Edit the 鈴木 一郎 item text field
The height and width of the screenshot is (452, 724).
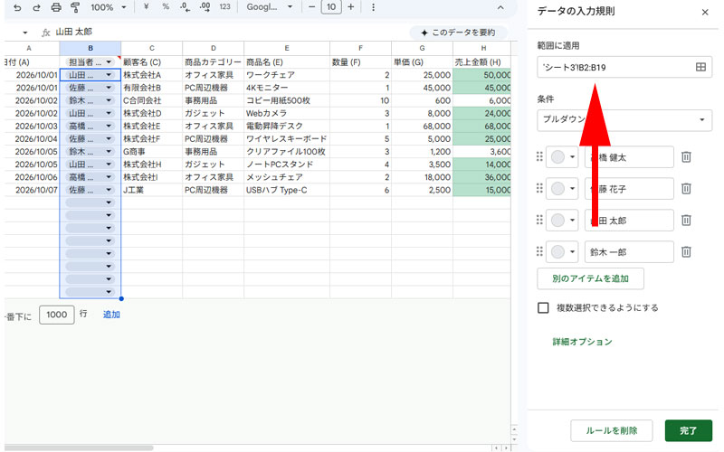click(629, 252)
